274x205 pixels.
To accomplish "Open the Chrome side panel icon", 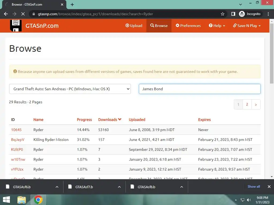I will coord(233,14).
